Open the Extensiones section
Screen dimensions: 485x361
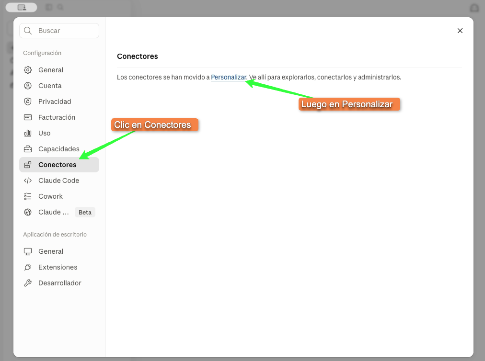tap(59, 267)
